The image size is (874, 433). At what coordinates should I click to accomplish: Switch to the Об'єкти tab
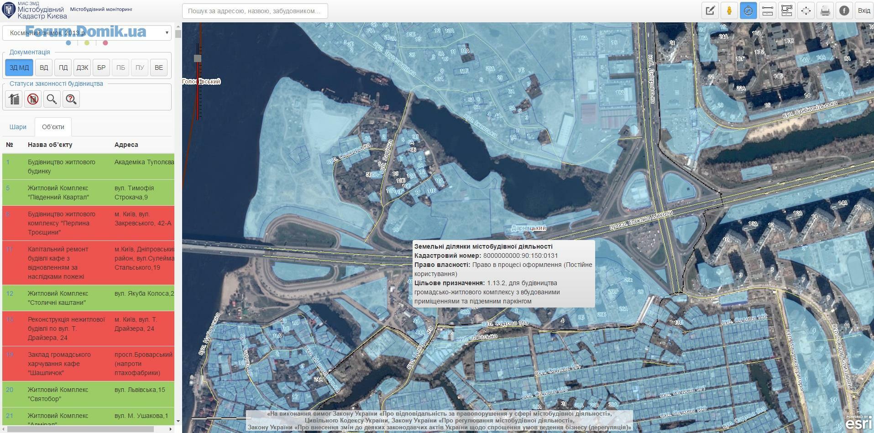[53, 127]
